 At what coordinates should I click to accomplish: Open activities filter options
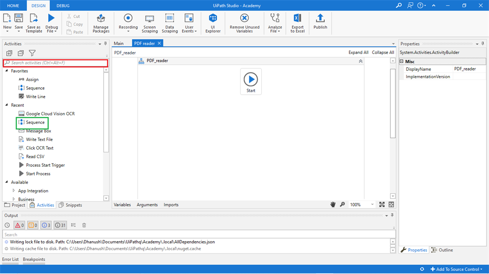[32, 53]
